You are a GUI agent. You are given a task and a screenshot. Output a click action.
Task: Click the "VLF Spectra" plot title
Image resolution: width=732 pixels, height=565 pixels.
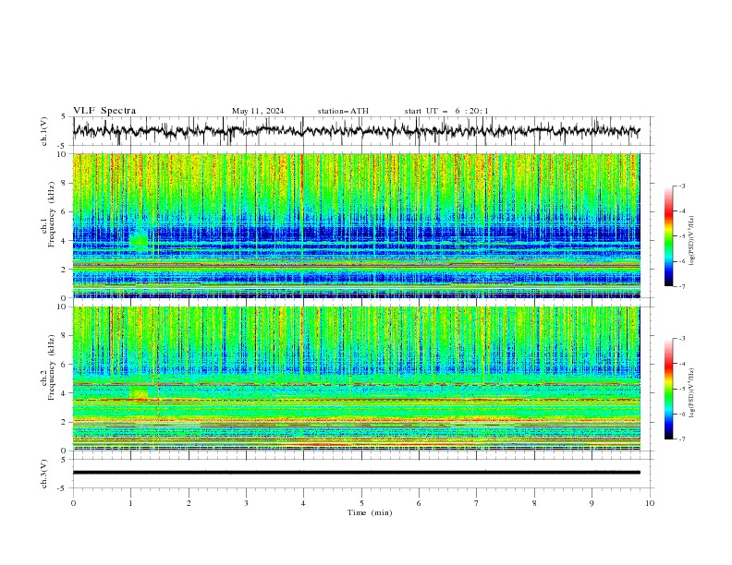[104, 111]
